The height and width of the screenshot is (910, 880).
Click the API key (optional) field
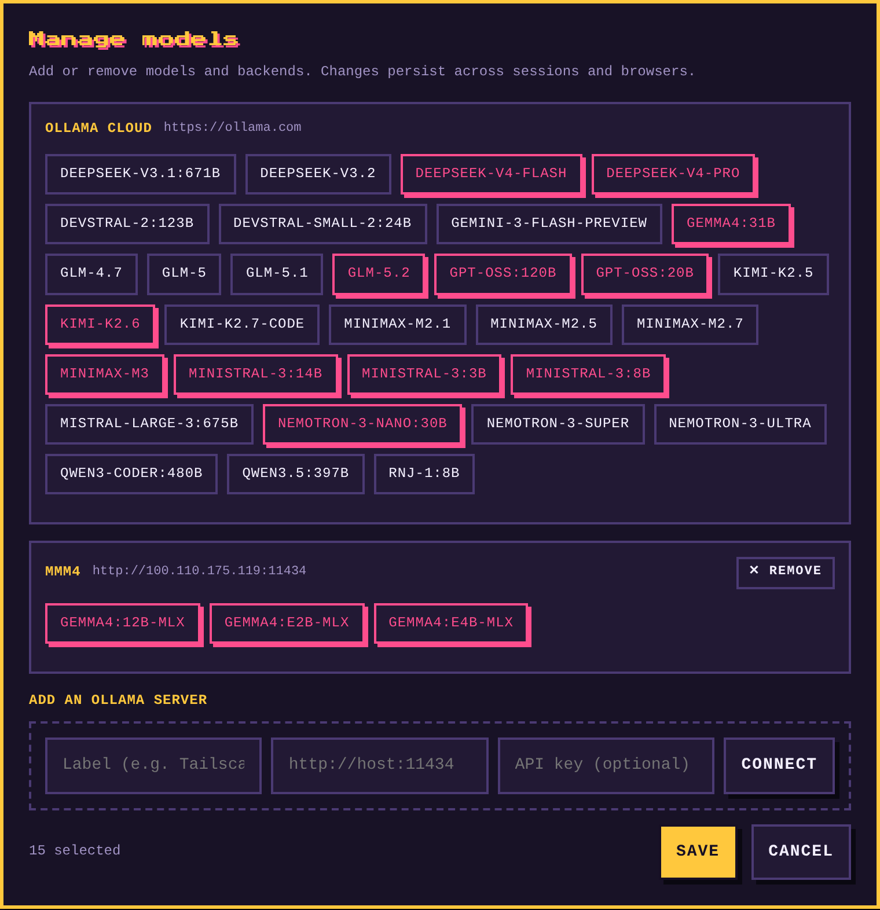coord(606,765)
